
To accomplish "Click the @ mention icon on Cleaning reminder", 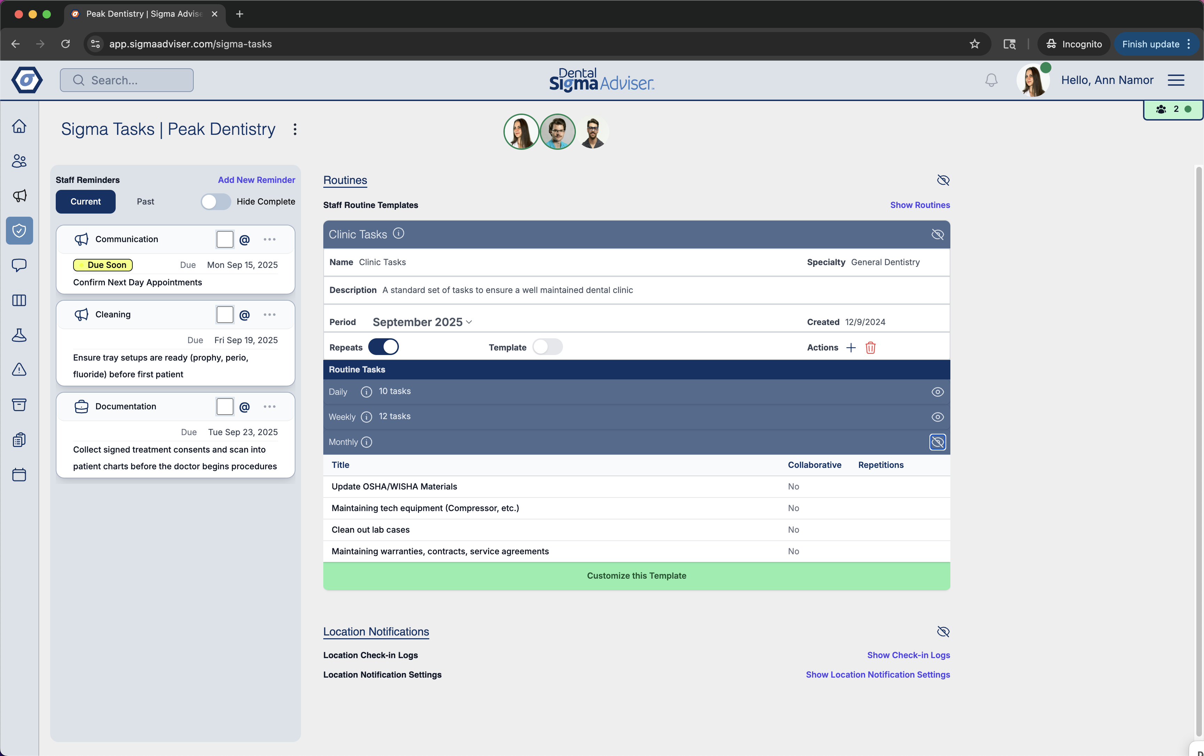I will (x=245, y=315).
